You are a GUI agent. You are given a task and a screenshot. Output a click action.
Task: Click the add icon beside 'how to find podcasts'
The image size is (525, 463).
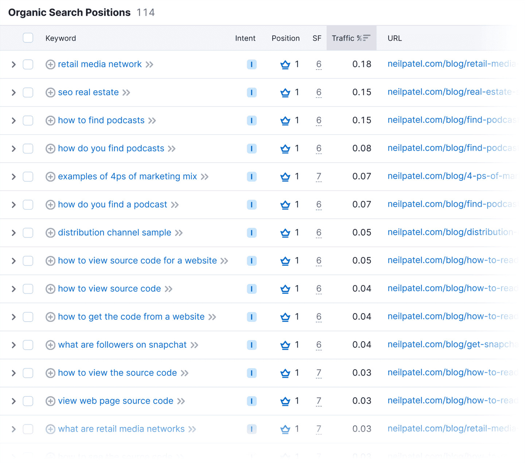click(50, 121)
